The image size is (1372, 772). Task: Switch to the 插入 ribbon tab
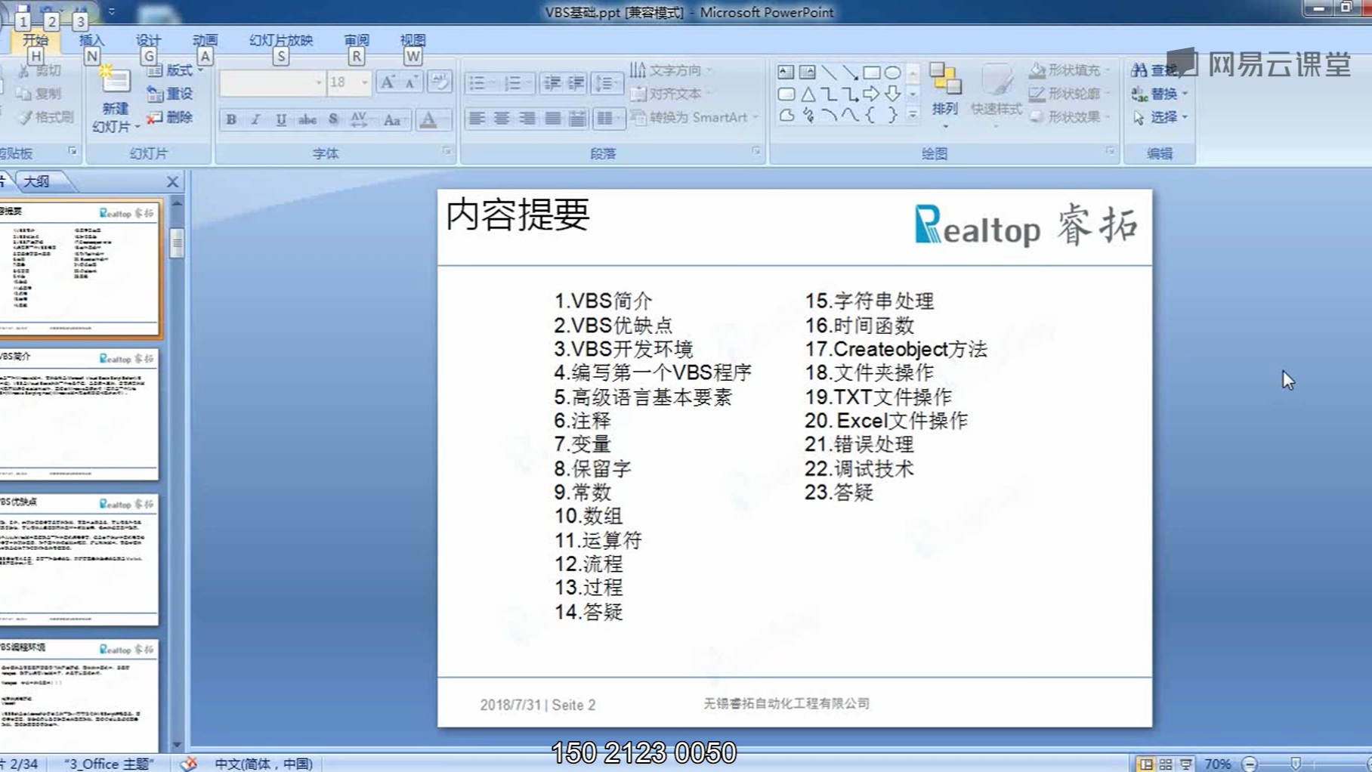tap(91, 40)
